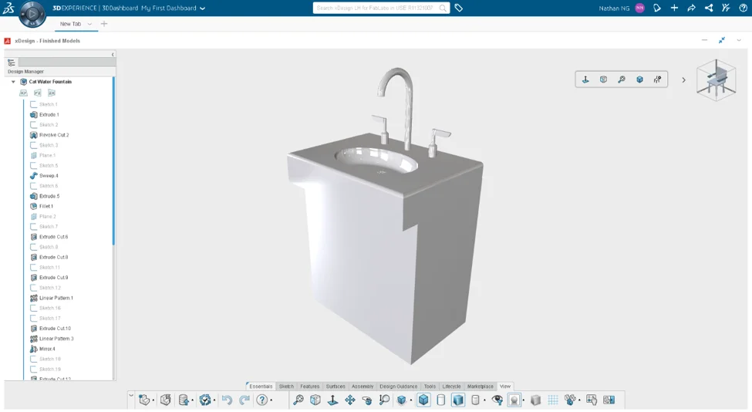Image resolution: width=752 pixels, height=412 pixels.
Task: Click the view orientation cube thumbnail
Action: point(716,79)
